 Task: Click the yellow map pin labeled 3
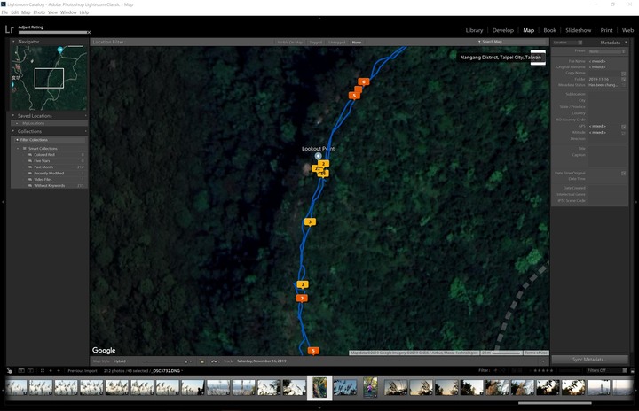(x=310, y=222)
